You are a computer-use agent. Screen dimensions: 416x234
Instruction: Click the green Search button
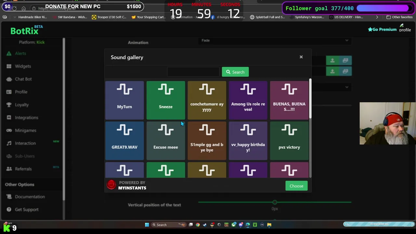pyautogui.click(x=235, y=72)
